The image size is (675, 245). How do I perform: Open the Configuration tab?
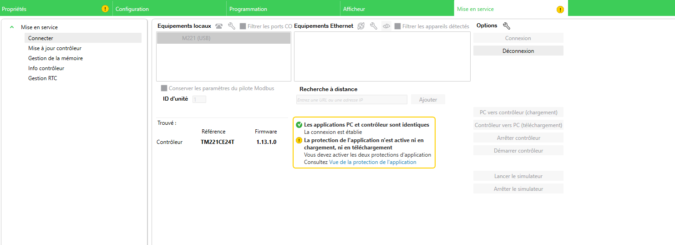coord(132,9)
